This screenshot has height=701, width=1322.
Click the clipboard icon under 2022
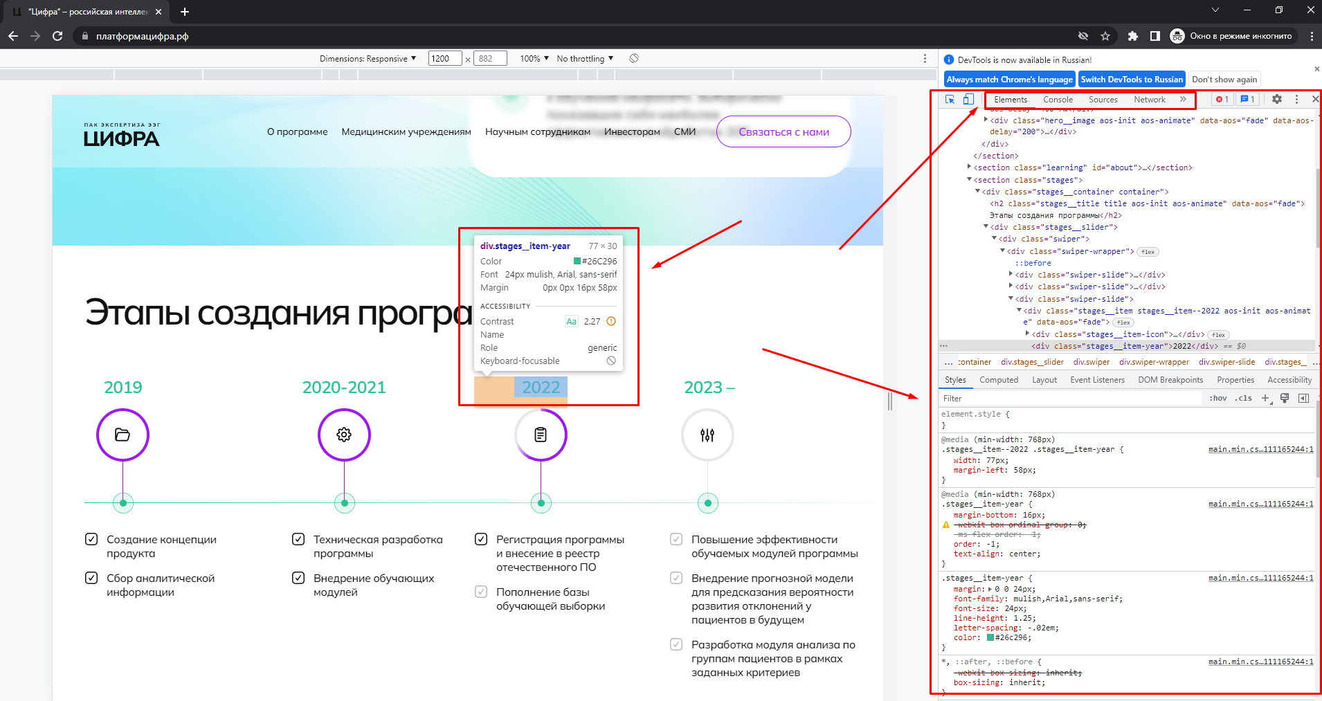(541, 435)
